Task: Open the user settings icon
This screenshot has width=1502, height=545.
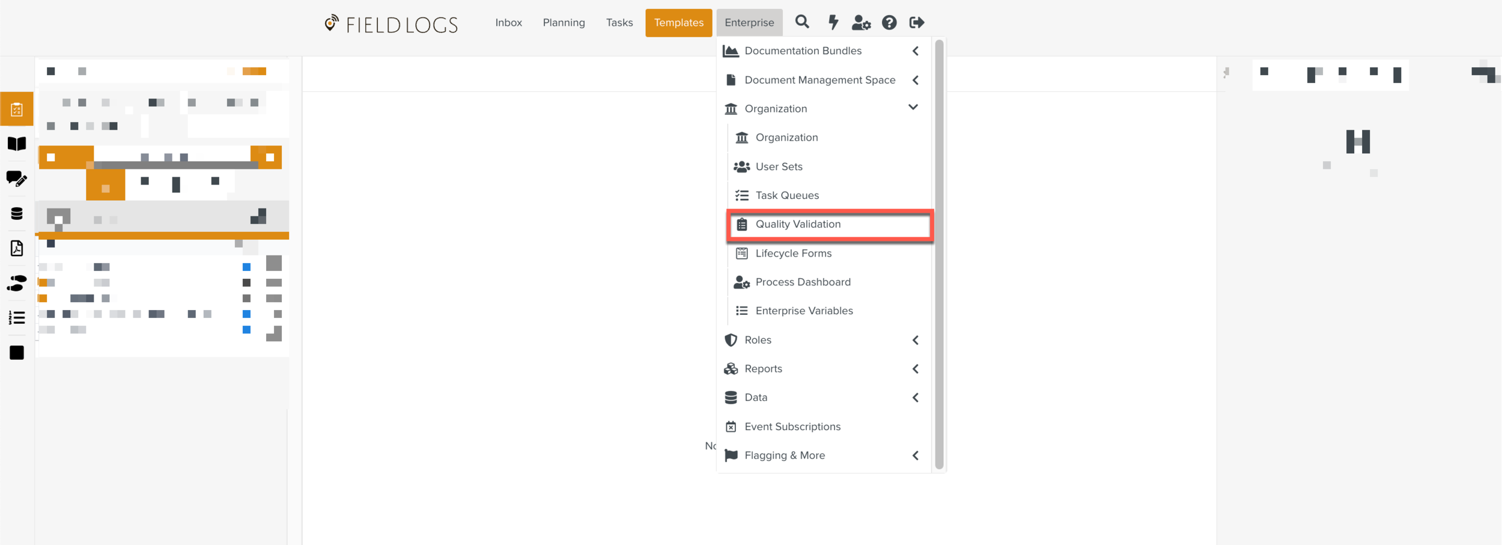Action: [x=860, y=23]
